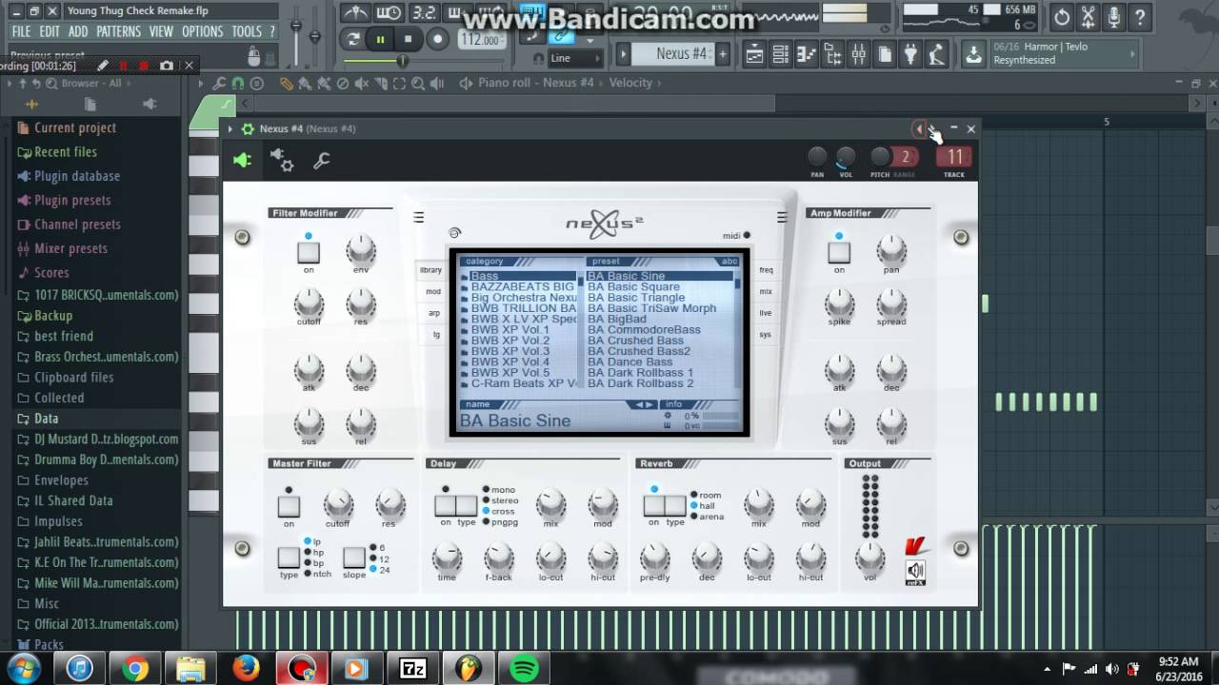Screen dimensions: 1219x685
Task: Click the Nexus library button
Action: (x=431, y=270)
